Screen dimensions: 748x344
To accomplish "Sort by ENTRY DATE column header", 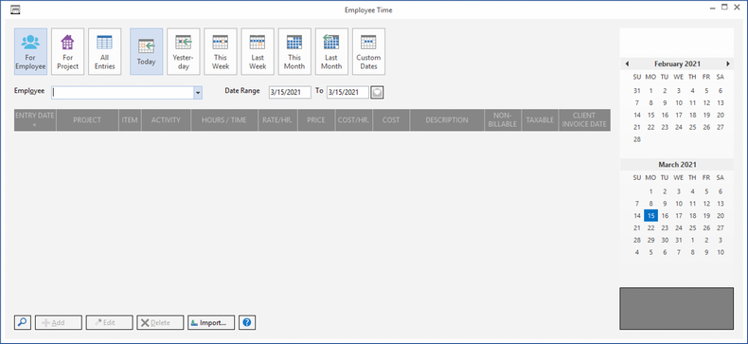I will point(35,120).
